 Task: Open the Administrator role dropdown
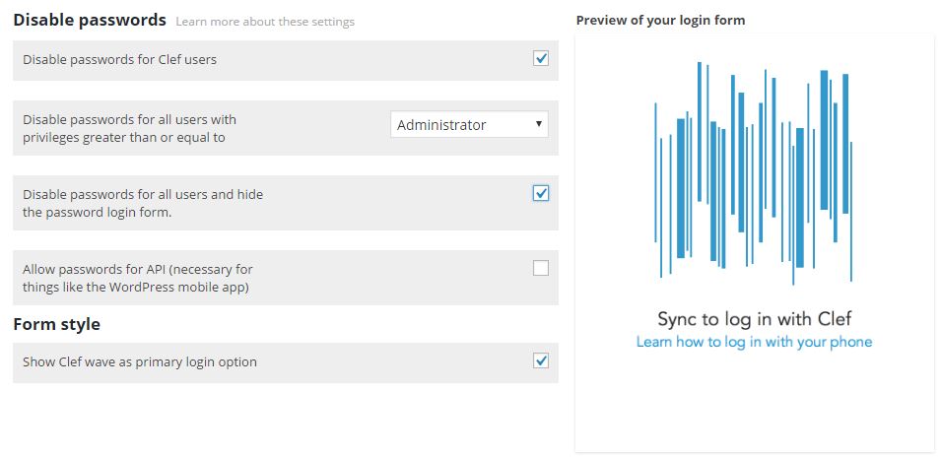tap(469, 125)
